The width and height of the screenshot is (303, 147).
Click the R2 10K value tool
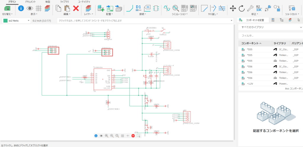click(259, 8)
